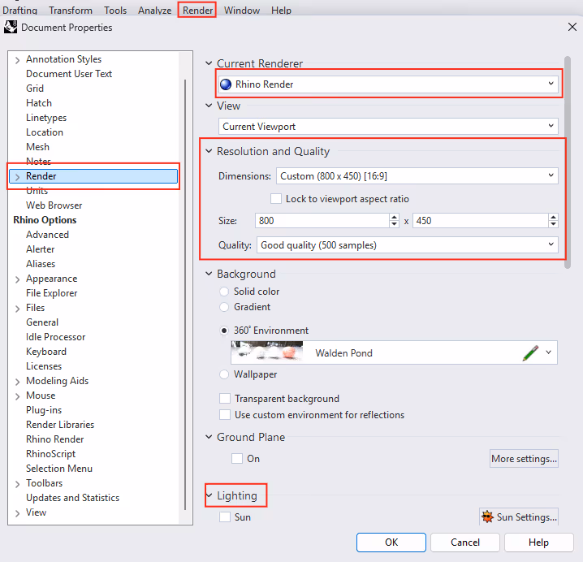Select Wallpaper background option
Screen dimensions: 583x562
(224, 374)
